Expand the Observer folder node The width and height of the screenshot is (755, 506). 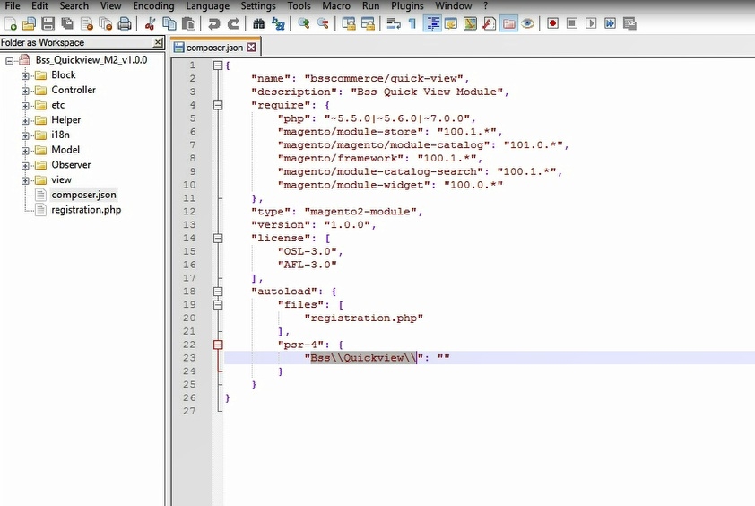25,165
